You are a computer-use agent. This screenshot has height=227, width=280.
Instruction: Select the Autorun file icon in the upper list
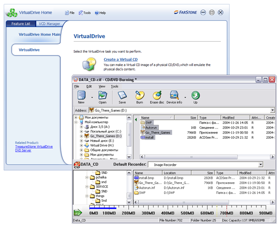[143, 128]
